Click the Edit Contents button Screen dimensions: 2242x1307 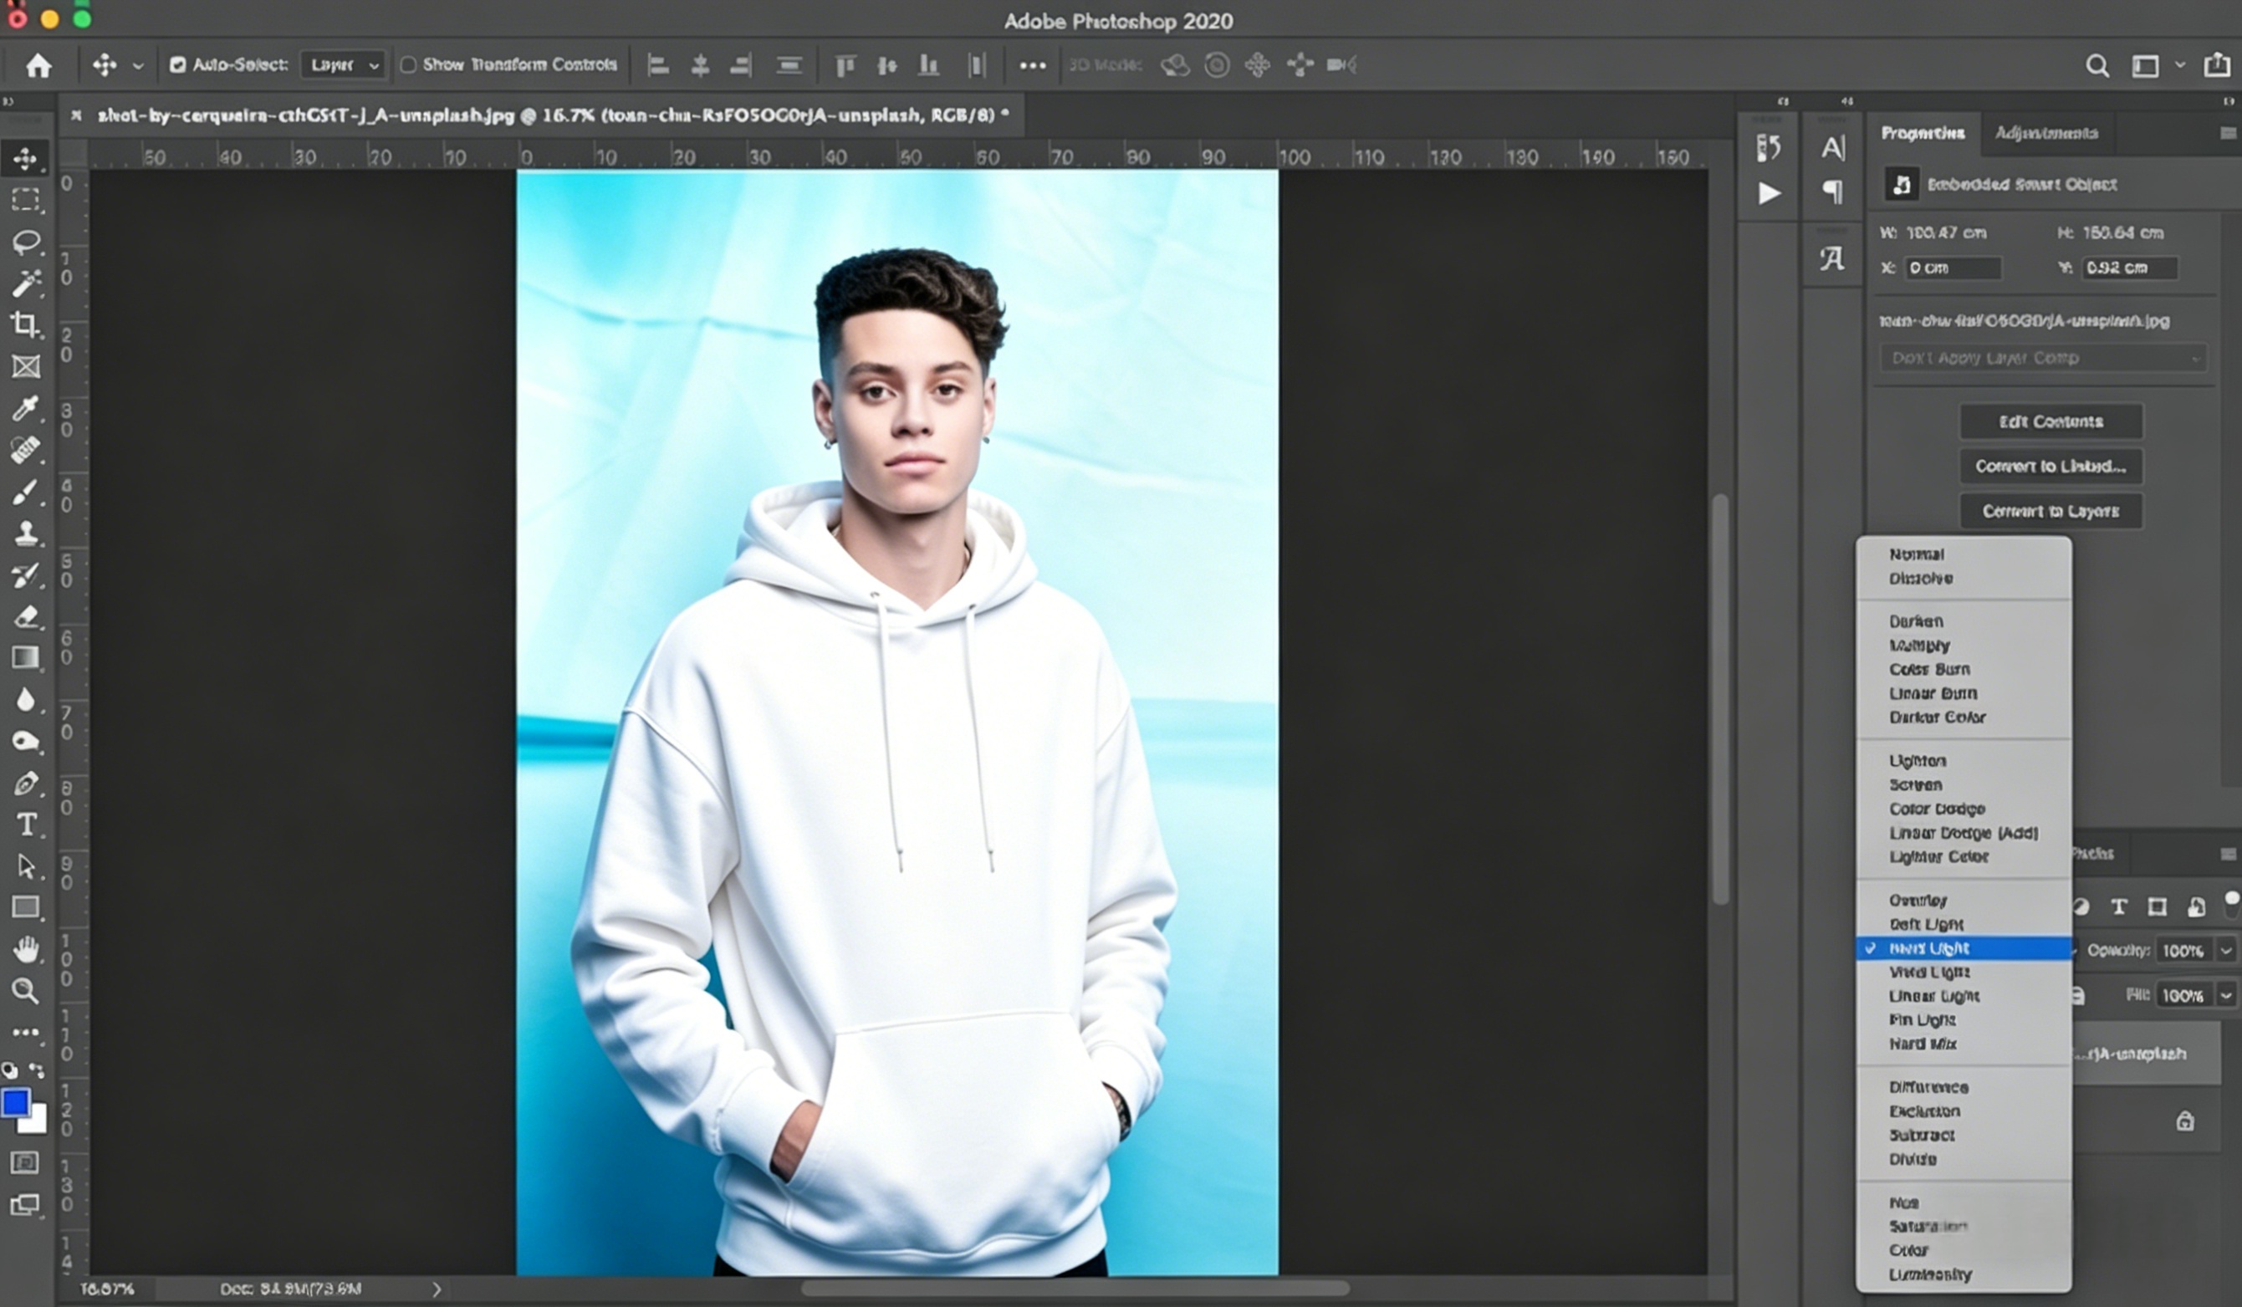(2050, 421)
